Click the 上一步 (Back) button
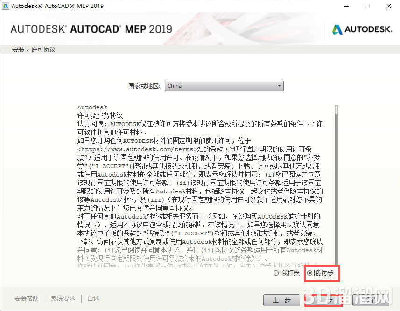400x311 pixels. [281, 300]
